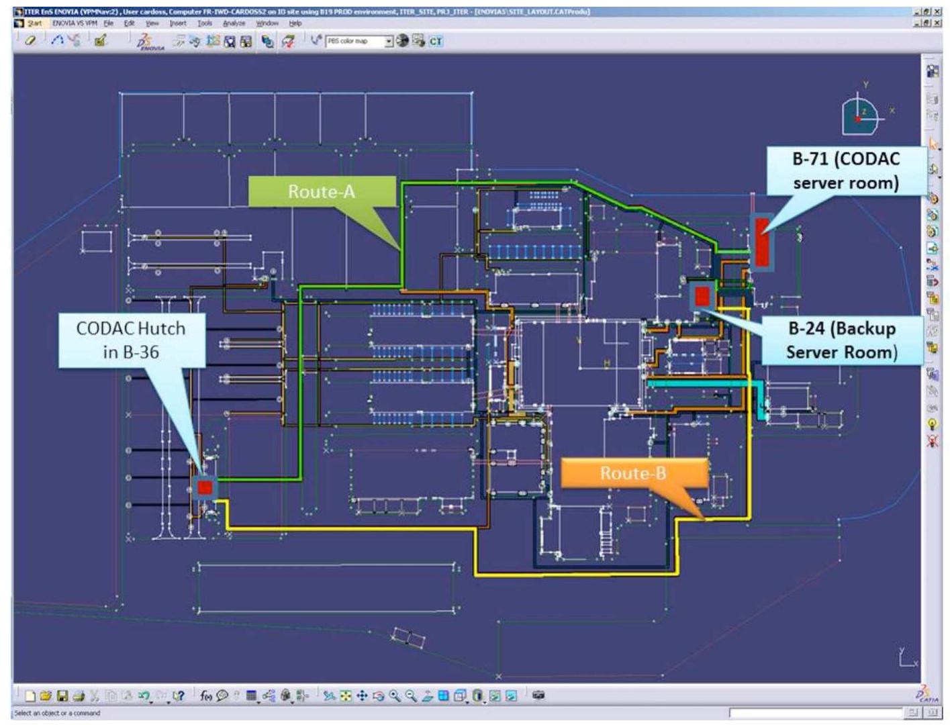Screen dimensions: 950x725
Task: Click the Fit All In view icon
Action: point(346,696)
